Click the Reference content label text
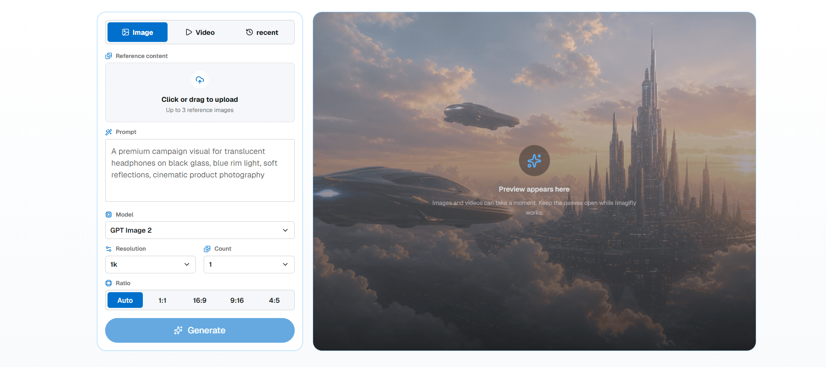Image resolution: width=826 pixels, height=367 pixels. coord(142,56)
